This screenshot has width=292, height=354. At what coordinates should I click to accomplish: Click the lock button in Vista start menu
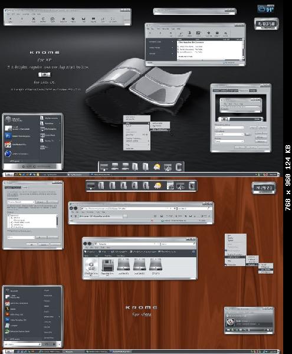coord(54,345)
